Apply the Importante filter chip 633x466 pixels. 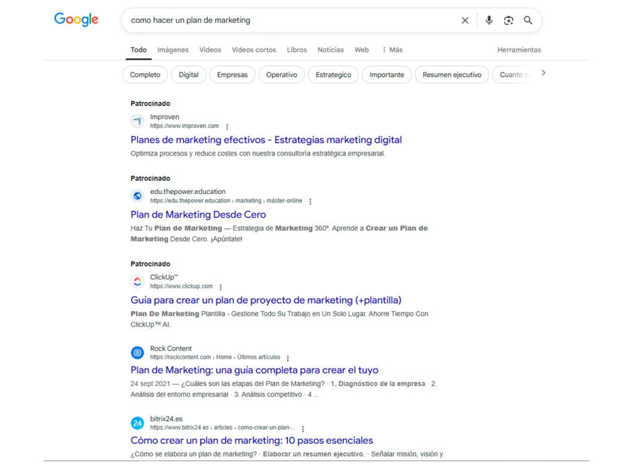coord(387,75)
